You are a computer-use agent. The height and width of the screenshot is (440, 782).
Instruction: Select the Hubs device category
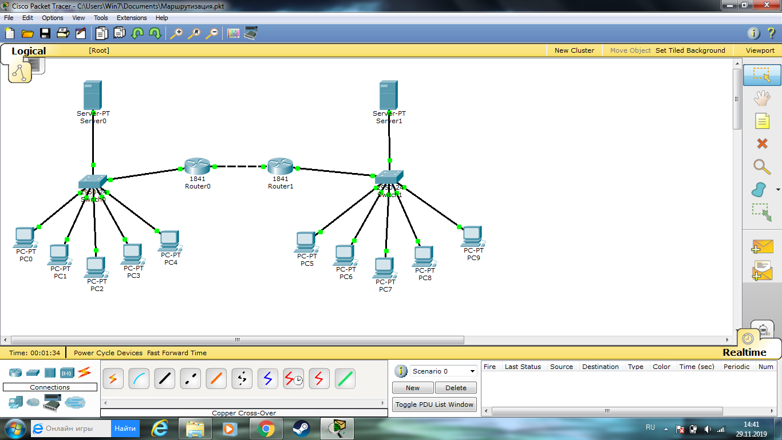[50, 373]
